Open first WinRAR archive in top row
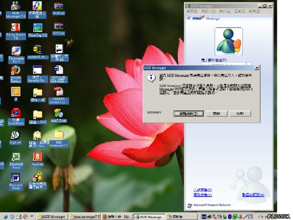 [59, 8]
